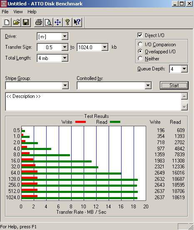
Task: Uncheck the Direct I/O checkbox
Action: point(140,35)
